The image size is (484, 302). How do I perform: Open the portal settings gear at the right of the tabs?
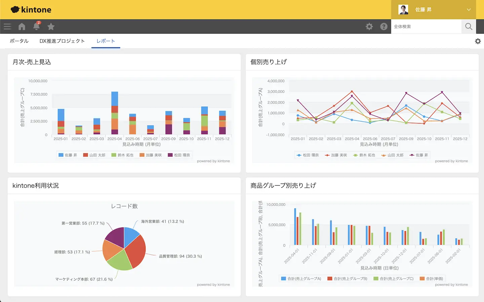[478, 41]
